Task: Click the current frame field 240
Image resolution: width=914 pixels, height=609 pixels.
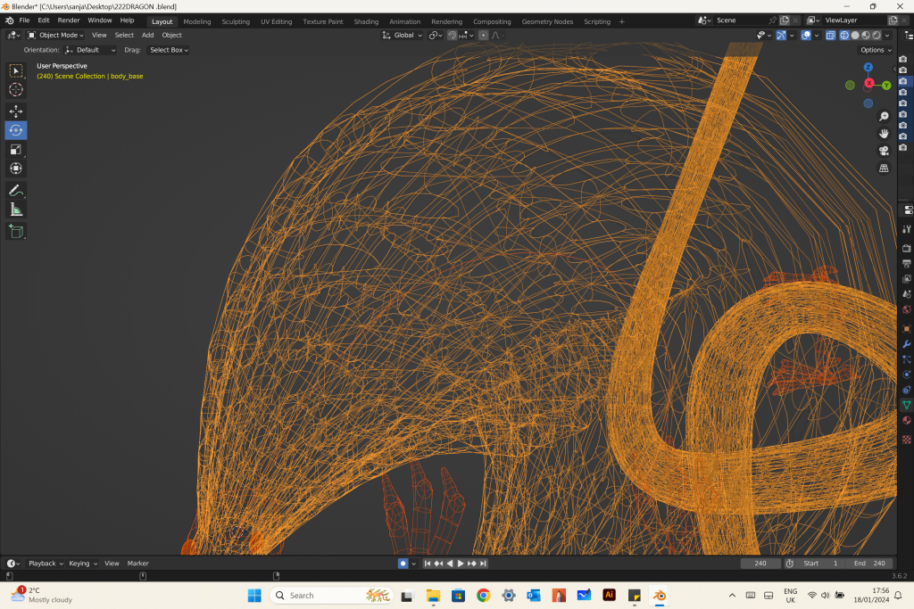Action: (760, 564)
